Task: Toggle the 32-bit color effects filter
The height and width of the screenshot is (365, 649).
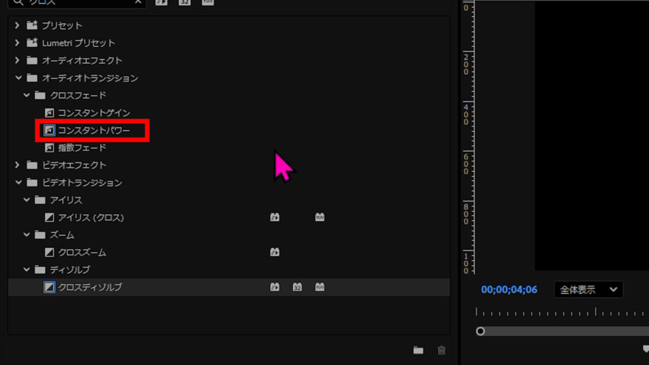Action: (x=184, y=2)
